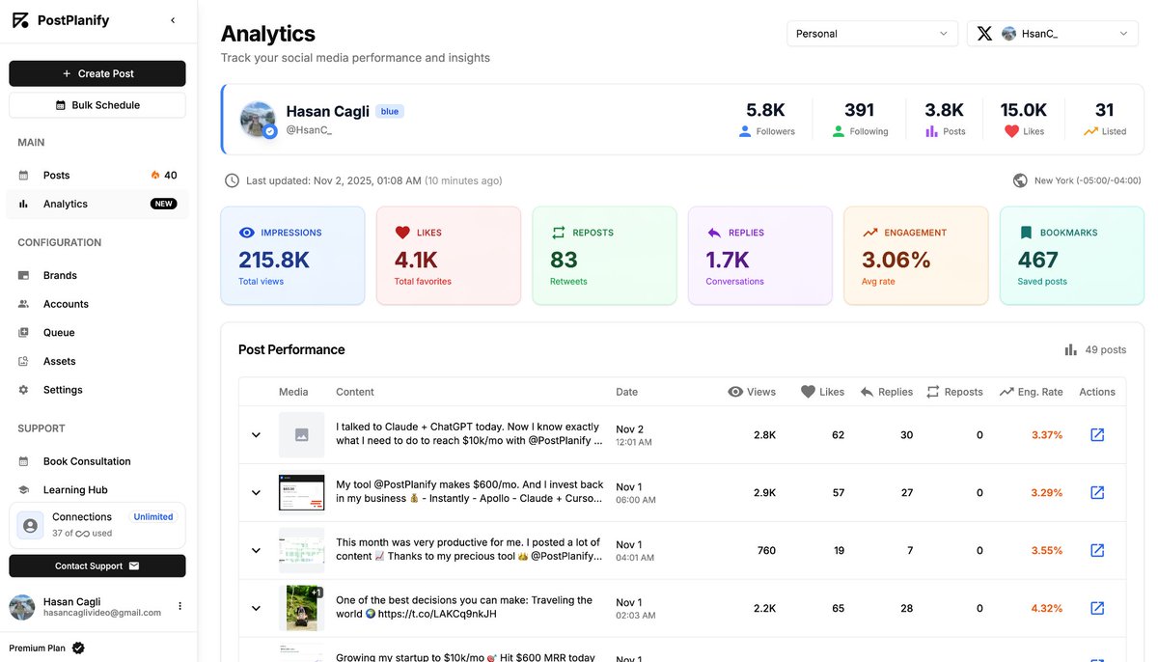Open the Accounts section icon
The image size is (1158, 662).
pyautogui.click(x=24, y=303)
